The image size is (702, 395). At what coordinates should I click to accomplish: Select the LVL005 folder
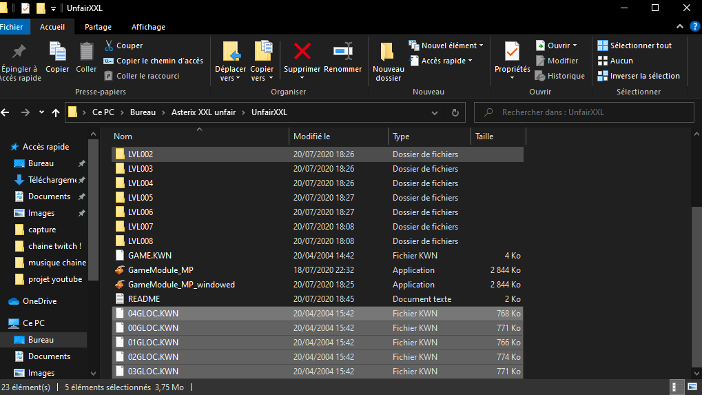pyautogui.click(x=318, y=197)
